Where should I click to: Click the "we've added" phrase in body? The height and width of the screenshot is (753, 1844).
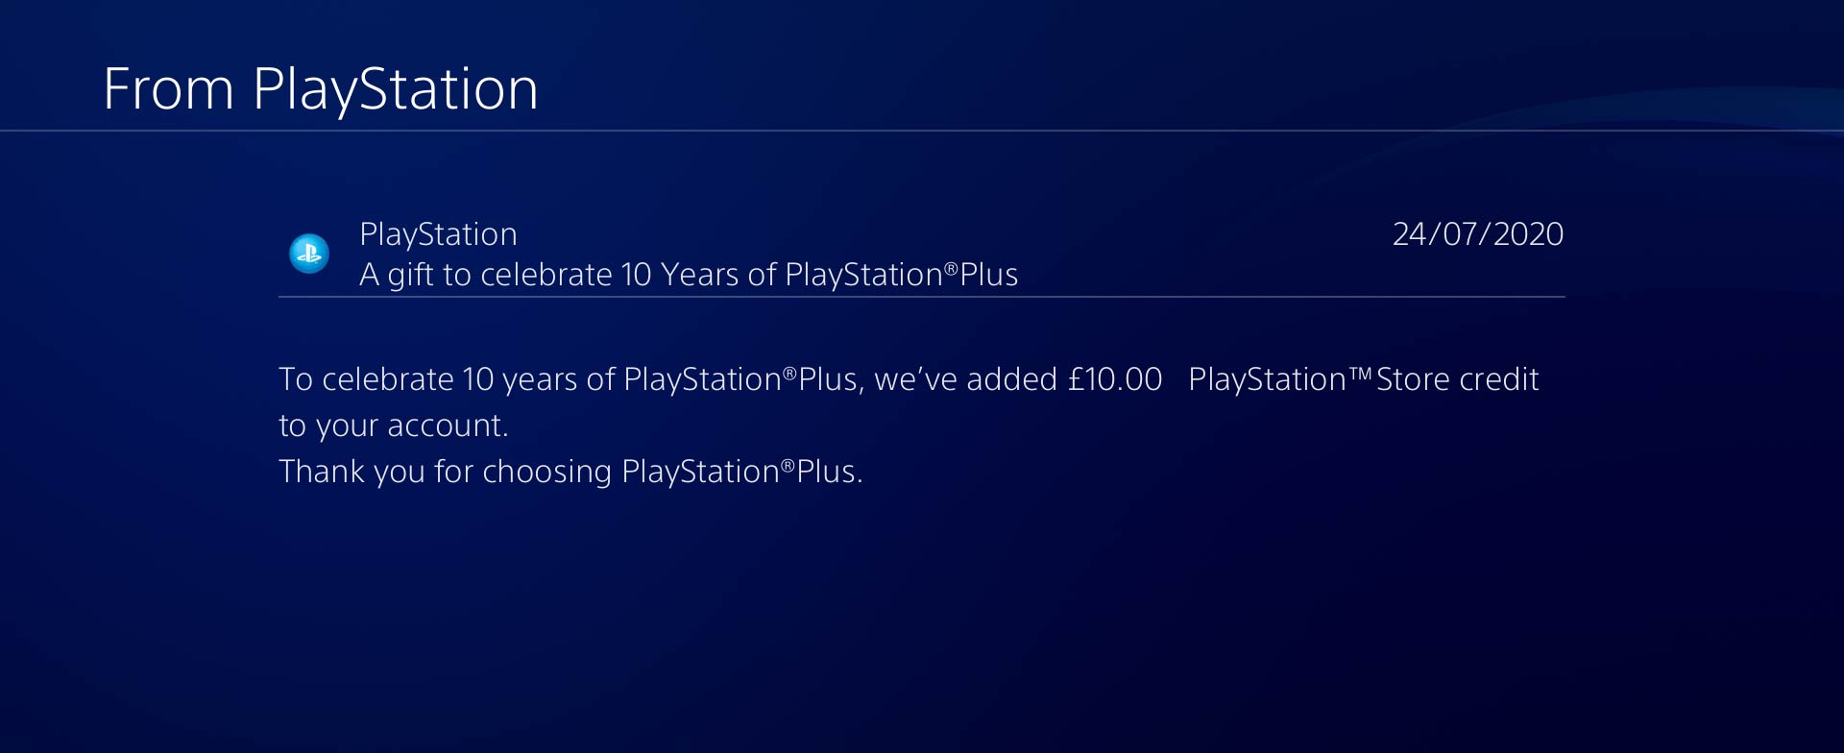(x=965, y=379)
